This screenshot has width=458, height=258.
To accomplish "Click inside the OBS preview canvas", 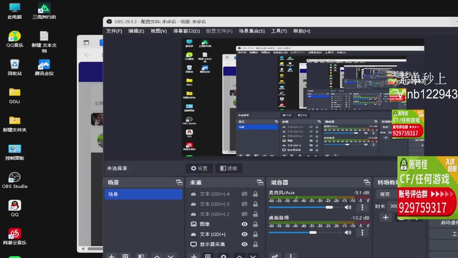I will (303, 97).
